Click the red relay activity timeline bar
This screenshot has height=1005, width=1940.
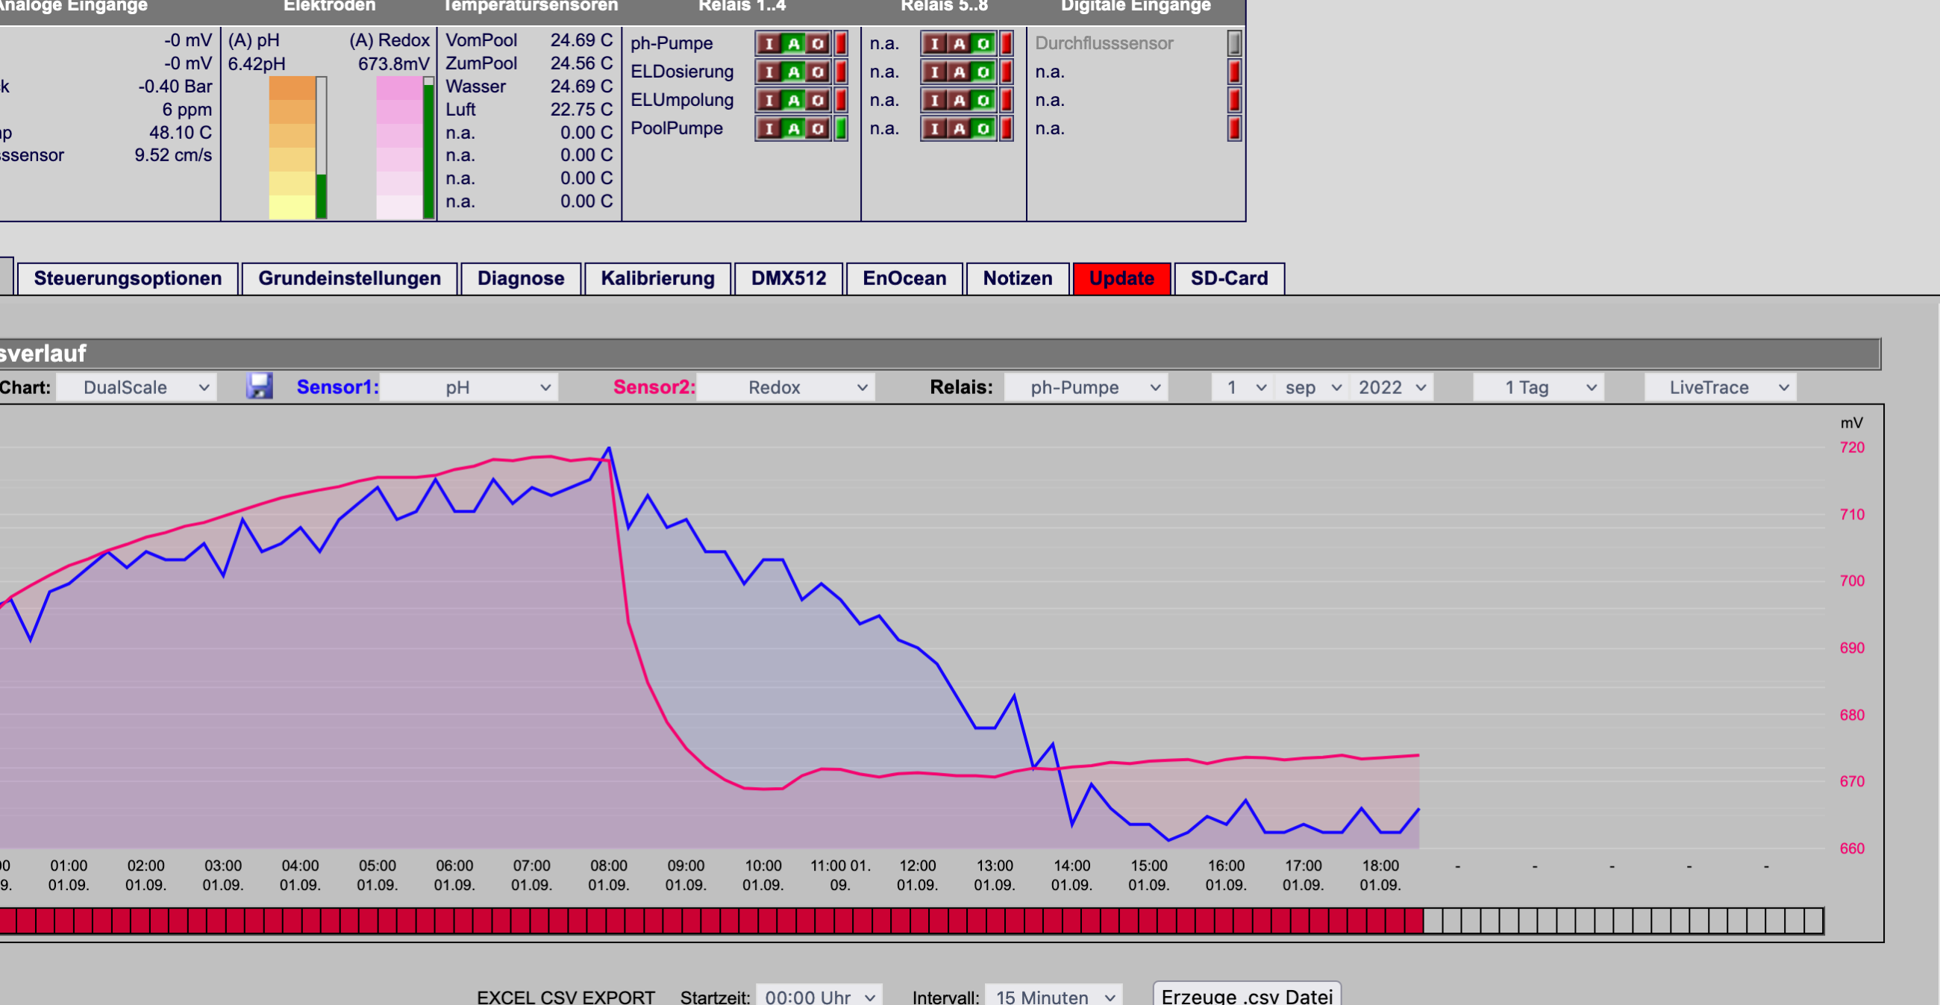[x=711, y=921]
